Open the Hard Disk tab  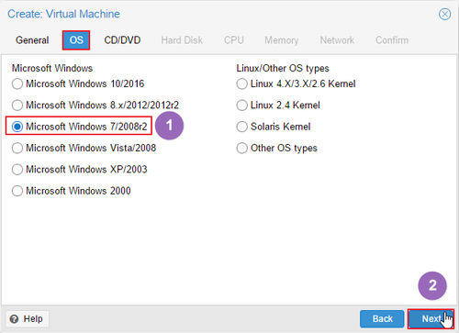pos(182,40)
